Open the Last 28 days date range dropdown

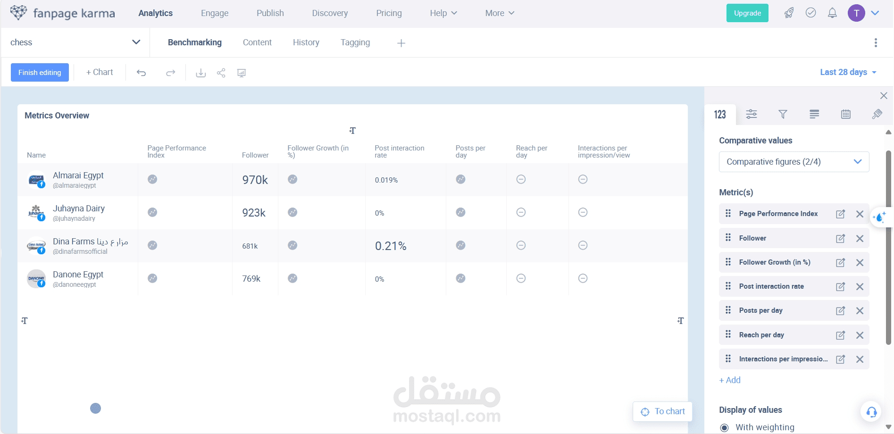coord(848,72)
